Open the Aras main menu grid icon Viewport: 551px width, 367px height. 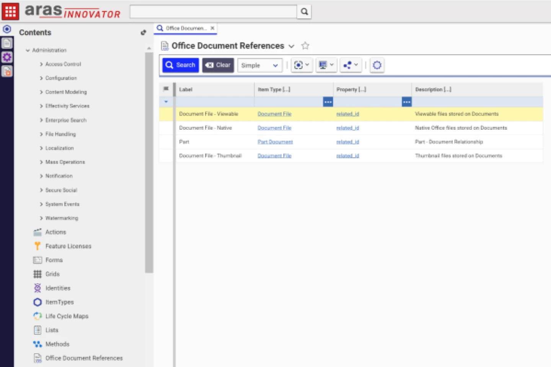click(10, 11)
